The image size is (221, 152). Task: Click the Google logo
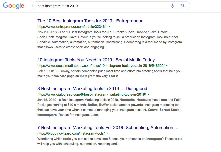click(x=13, y=6)
